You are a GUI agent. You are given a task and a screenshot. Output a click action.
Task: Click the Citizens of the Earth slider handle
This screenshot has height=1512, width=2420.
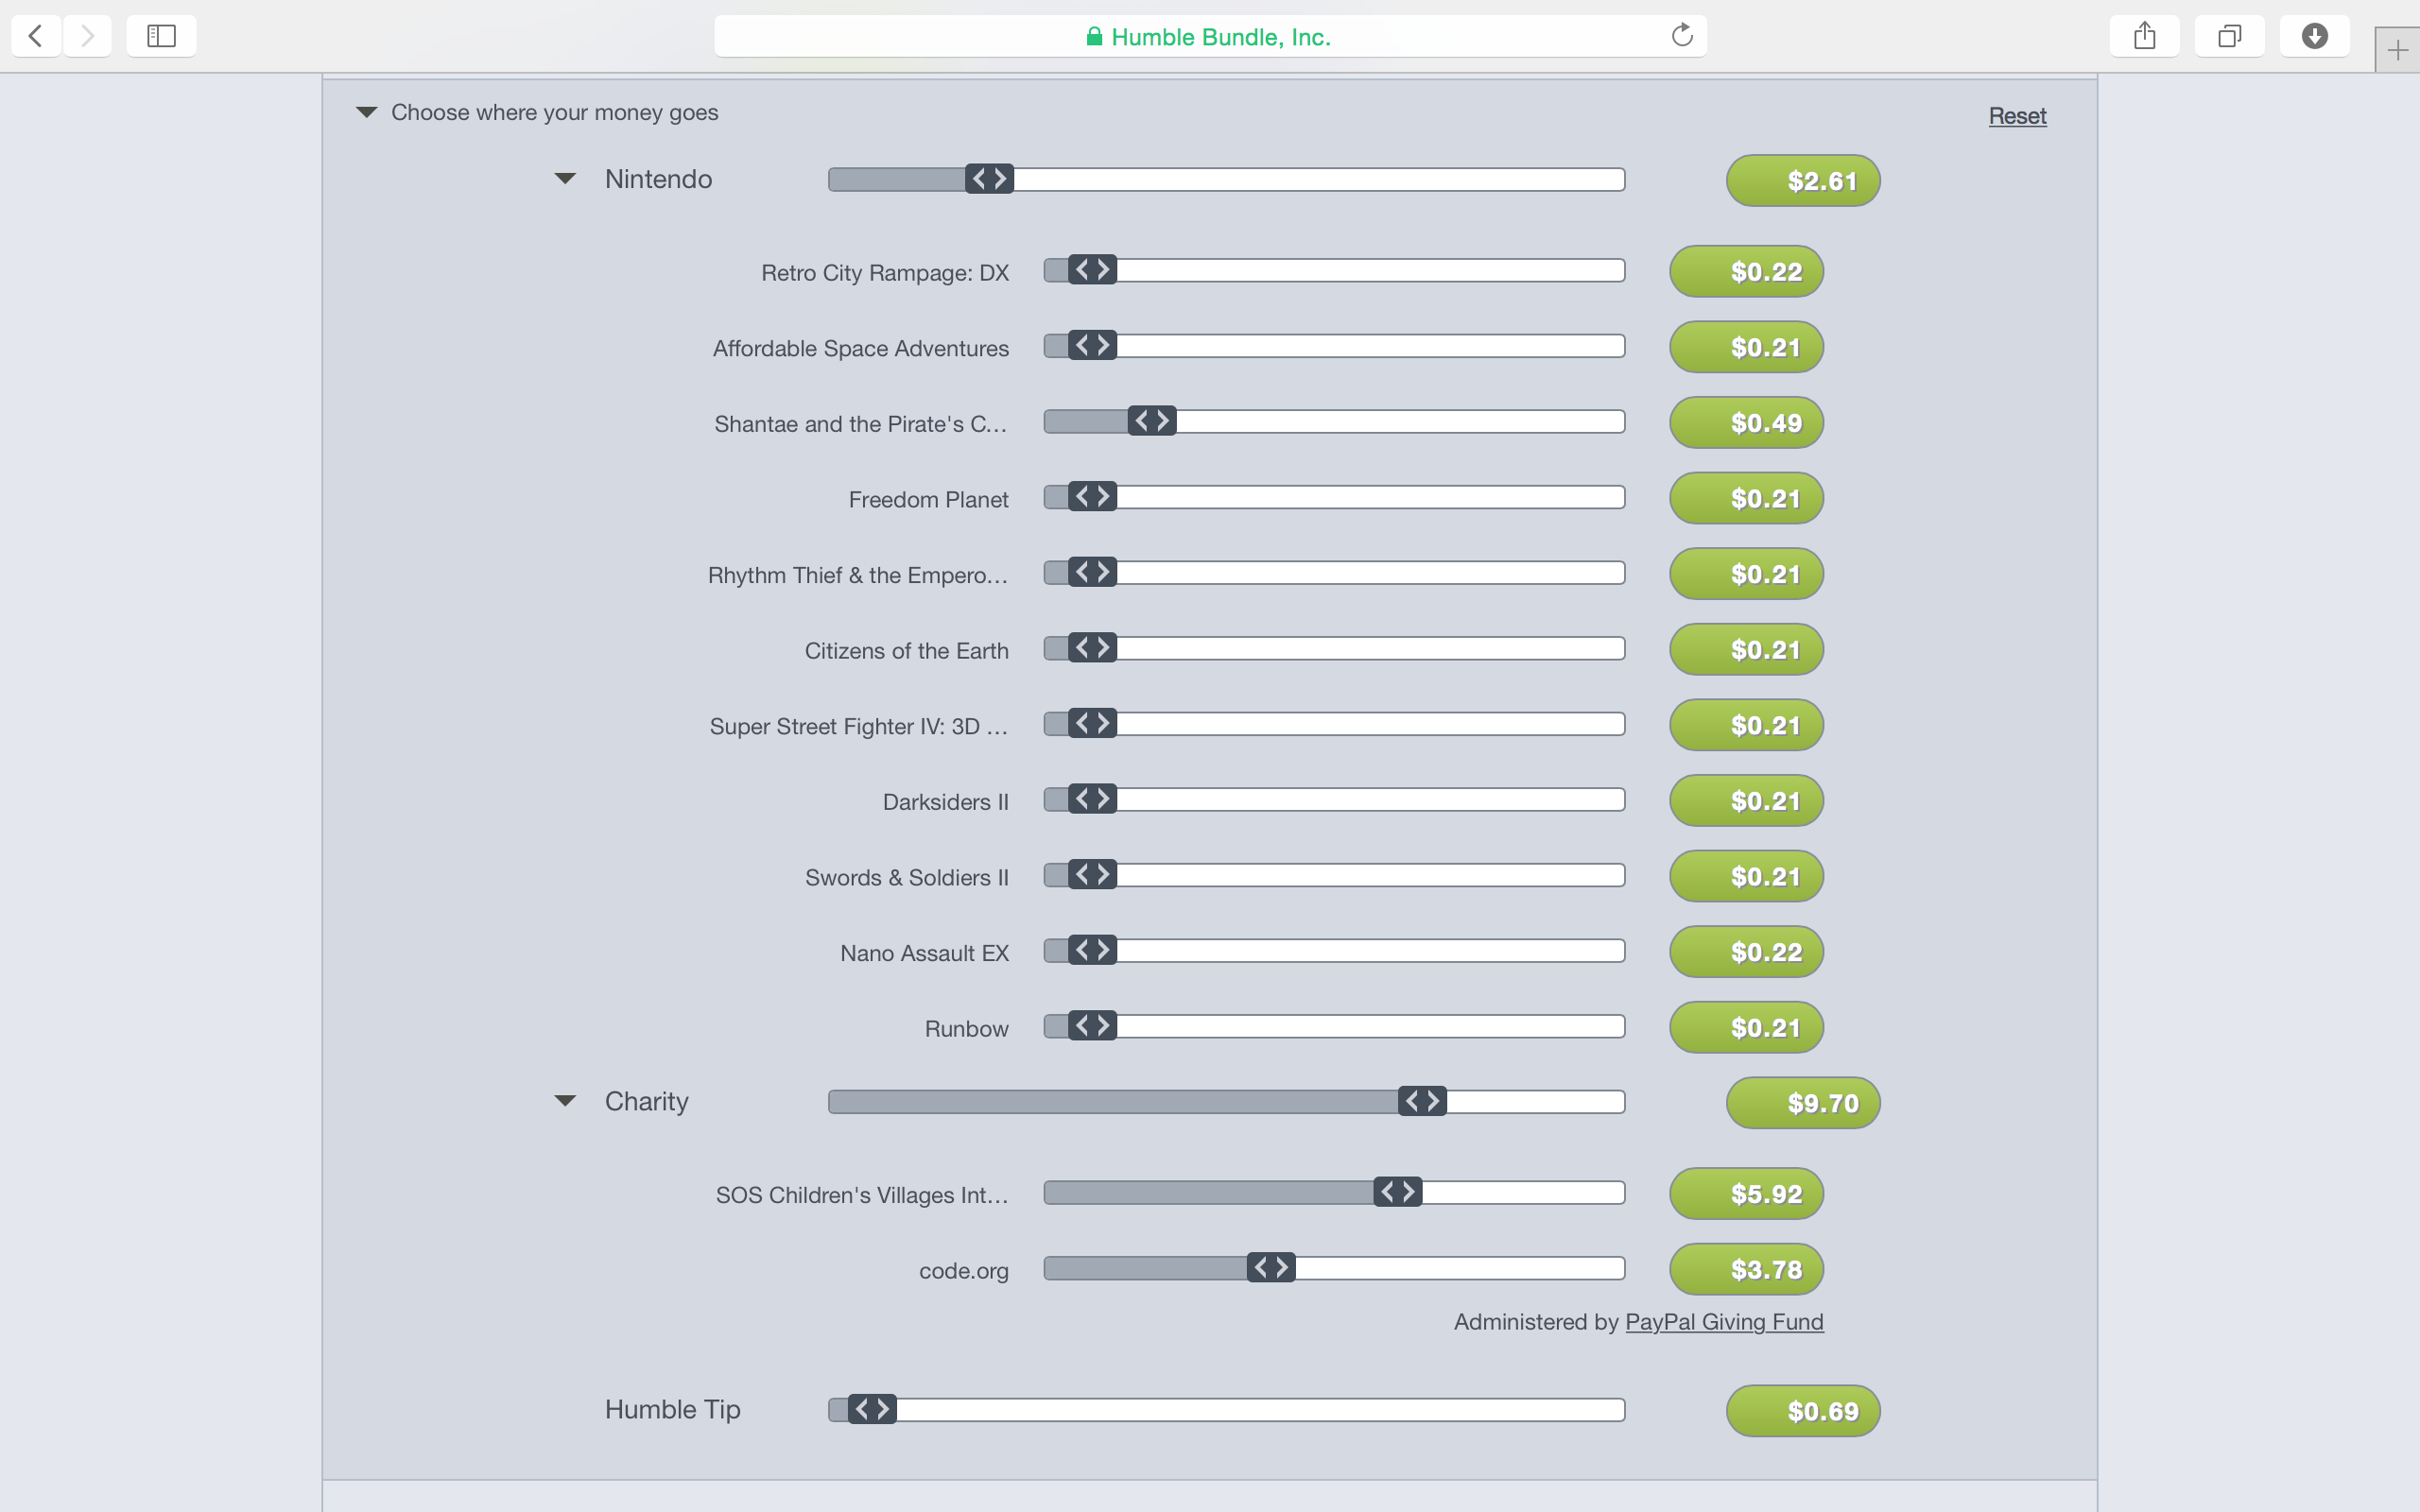1092,648
